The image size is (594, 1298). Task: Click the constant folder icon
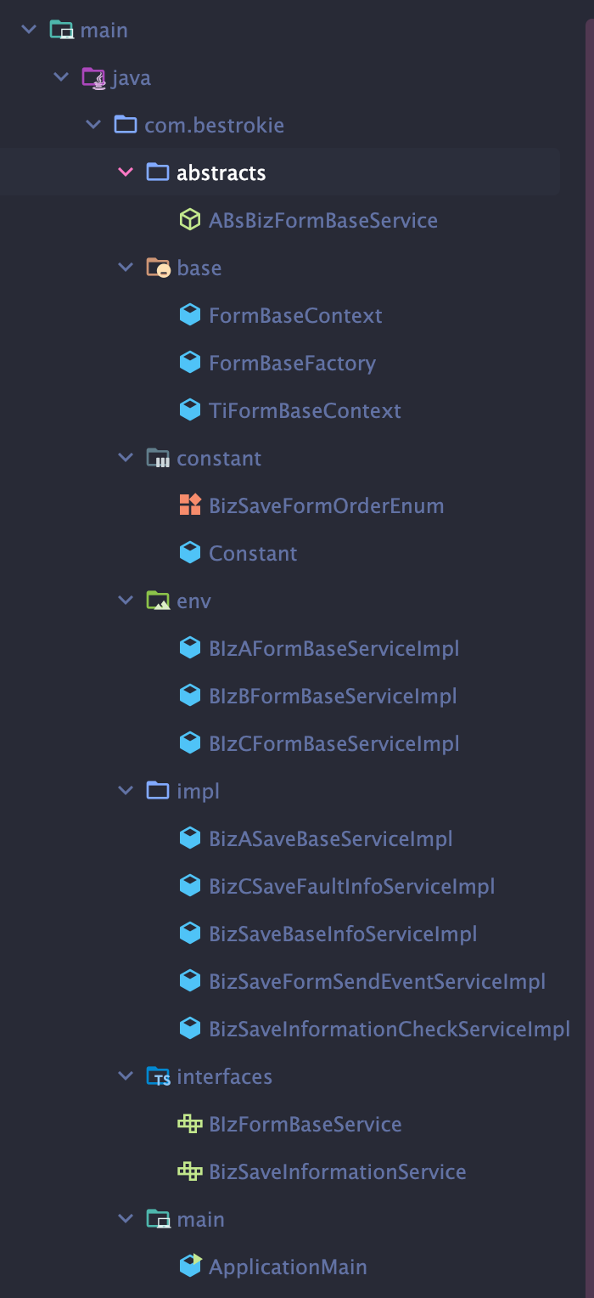158,459
